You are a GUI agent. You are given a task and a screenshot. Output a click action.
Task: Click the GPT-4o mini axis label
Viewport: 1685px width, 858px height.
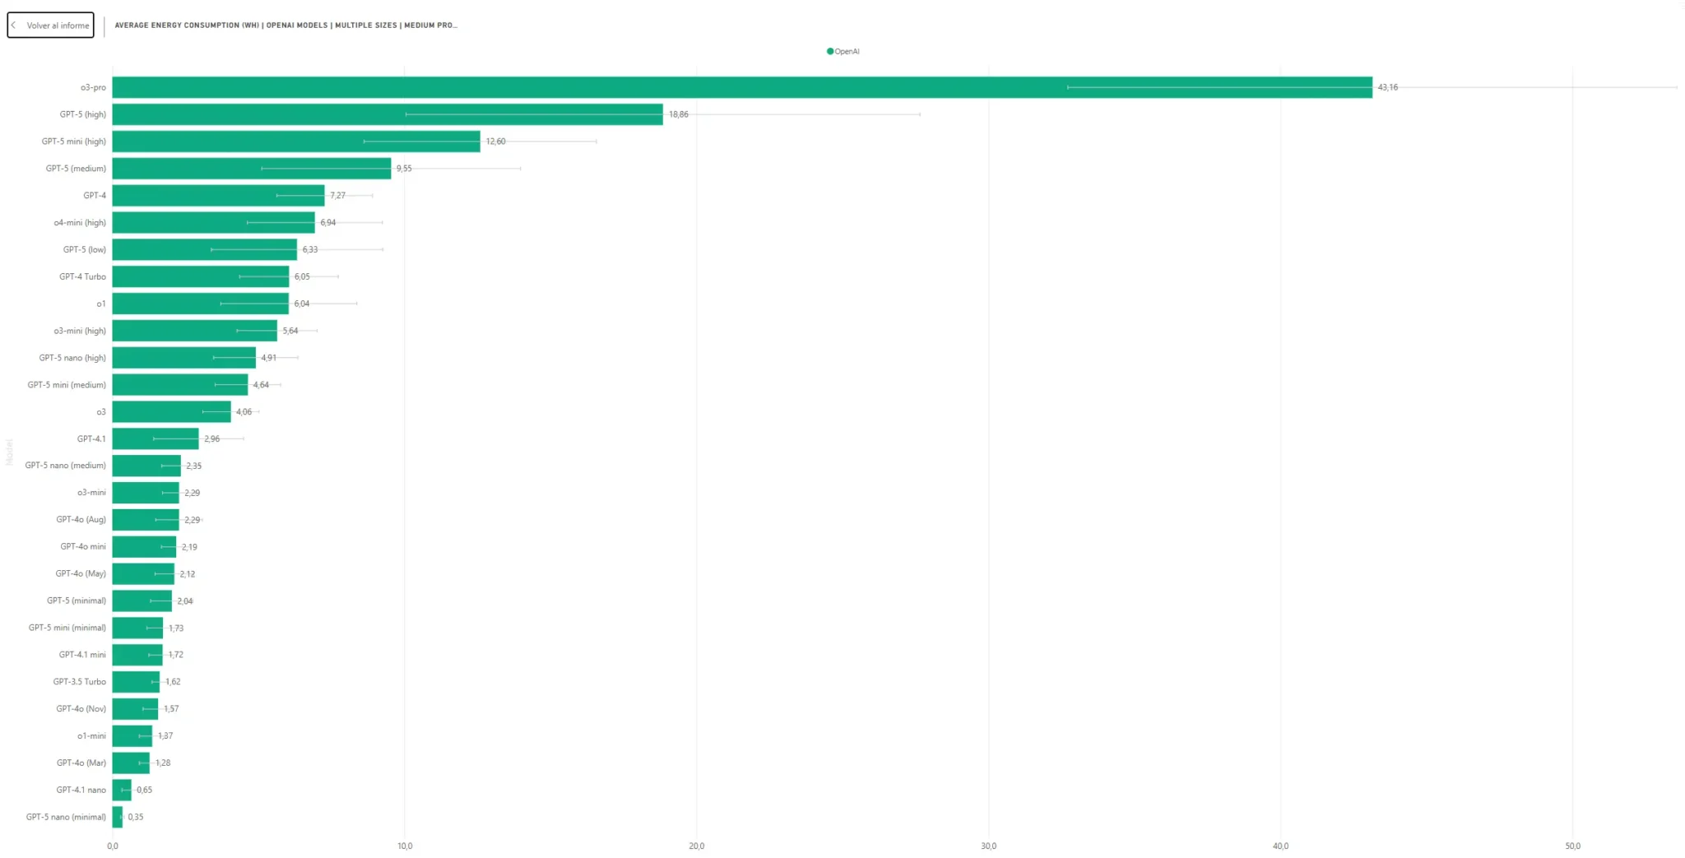point(83,547)
